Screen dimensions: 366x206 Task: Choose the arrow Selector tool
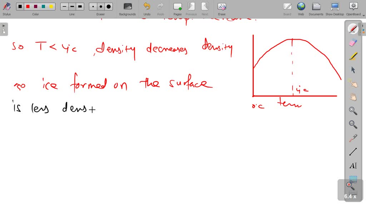tap(353, 70)
